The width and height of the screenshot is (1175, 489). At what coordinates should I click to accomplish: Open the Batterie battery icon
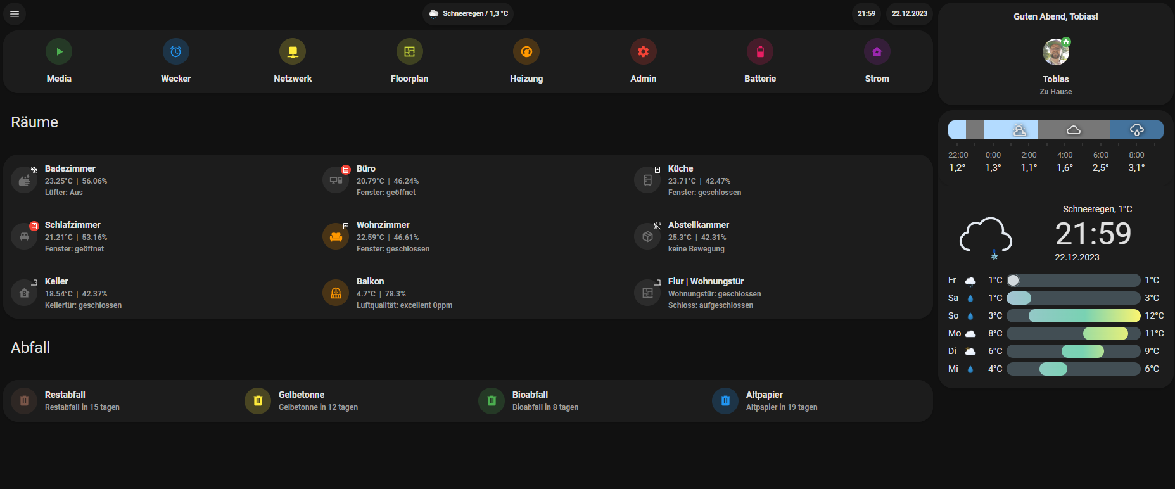click(760, 52)
